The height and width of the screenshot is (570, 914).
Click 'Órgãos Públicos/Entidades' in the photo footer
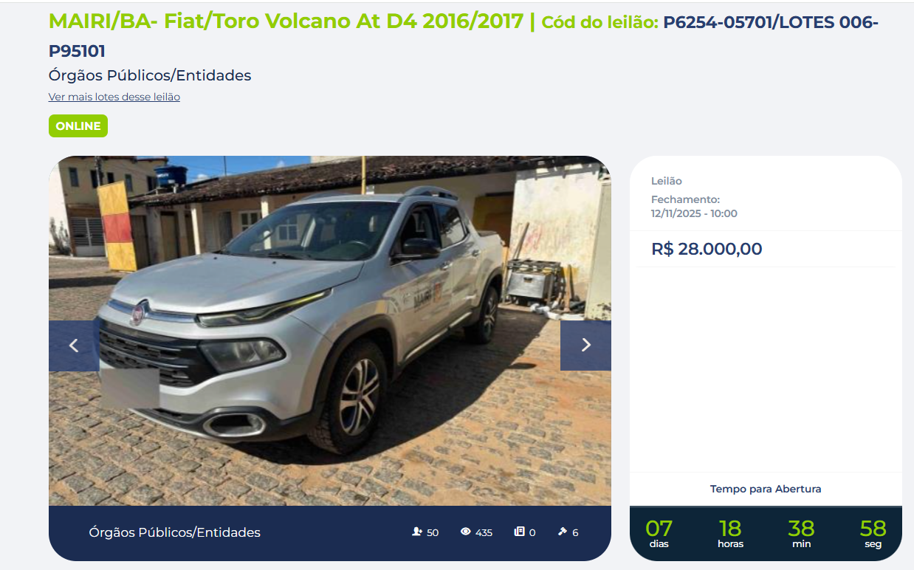[x=175, y=532]
